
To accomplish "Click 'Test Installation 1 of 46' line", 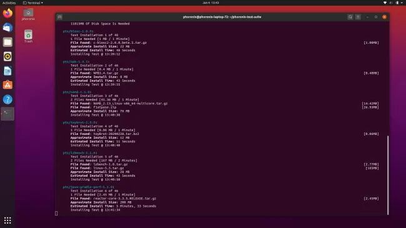I will pos(94,35).
